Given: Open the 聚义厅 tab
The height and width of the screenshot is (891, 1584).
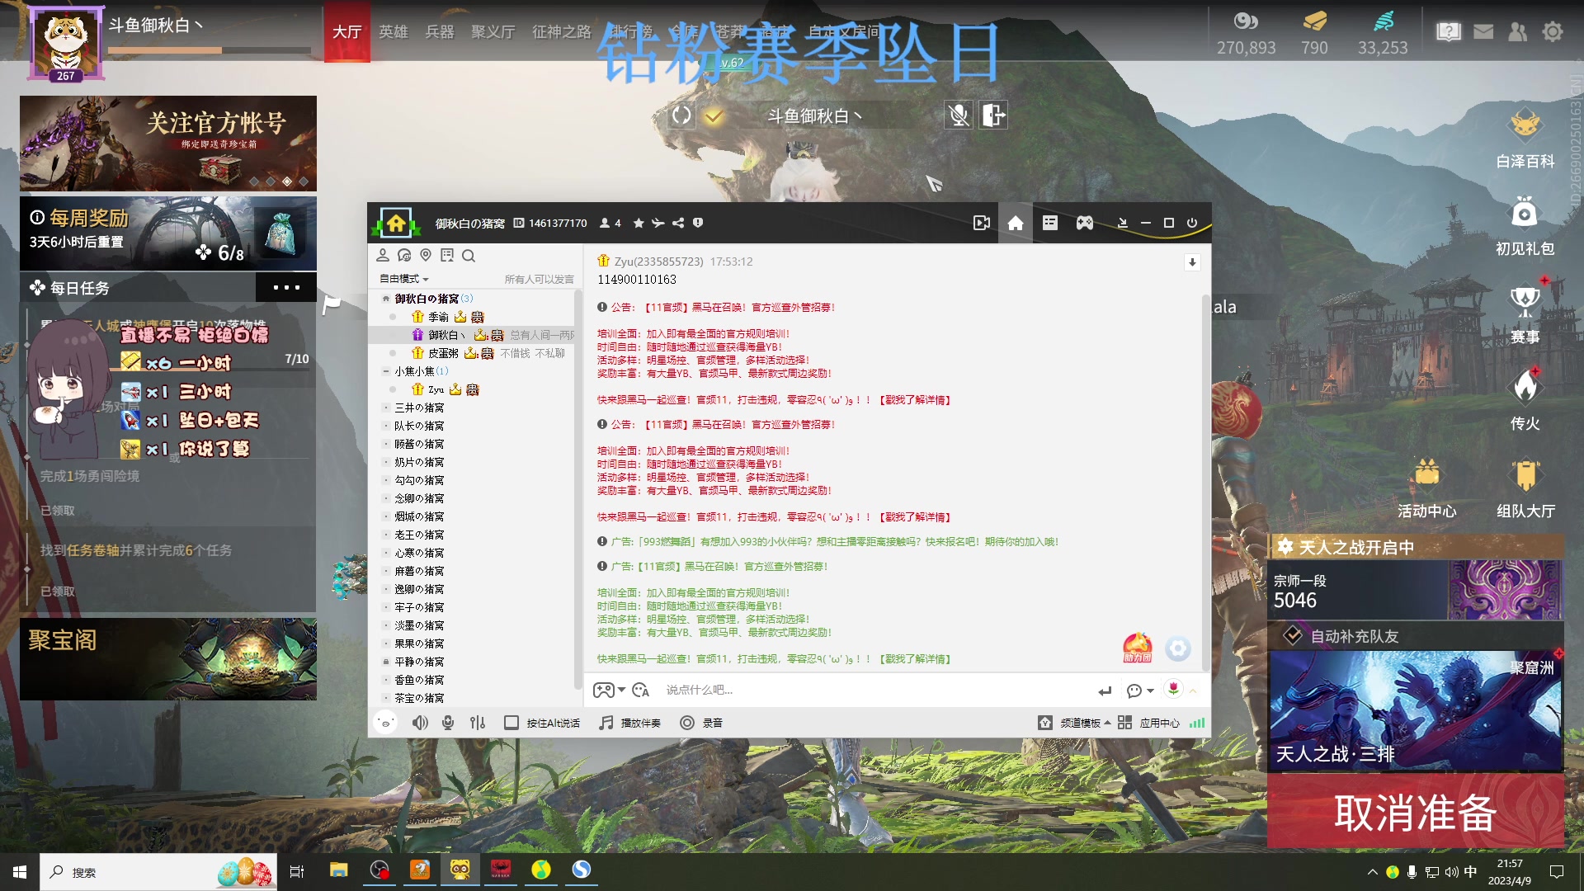Looking at the screenshot, I should click(x=493, y=31).
